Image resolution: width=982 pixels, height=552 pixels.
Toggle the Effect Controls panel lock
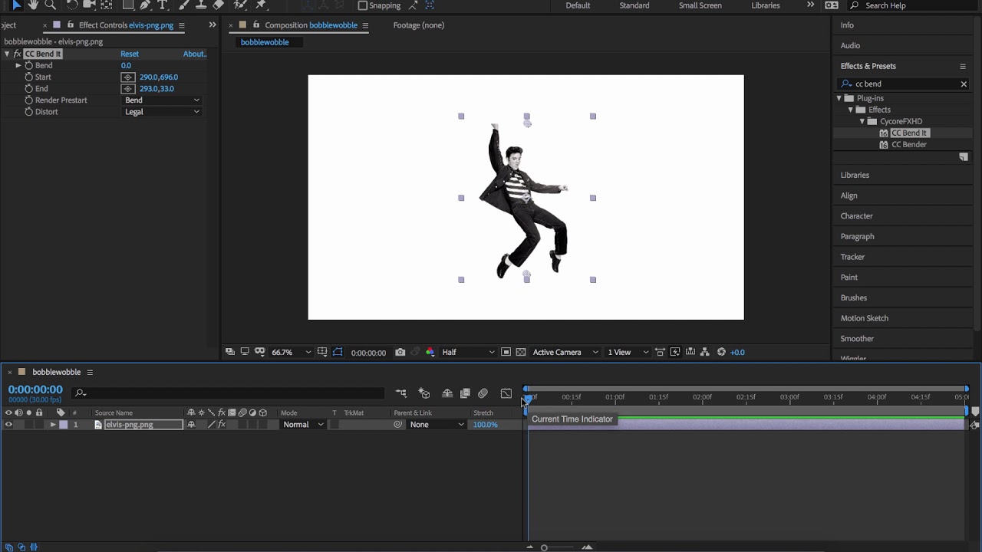[69, 25]
